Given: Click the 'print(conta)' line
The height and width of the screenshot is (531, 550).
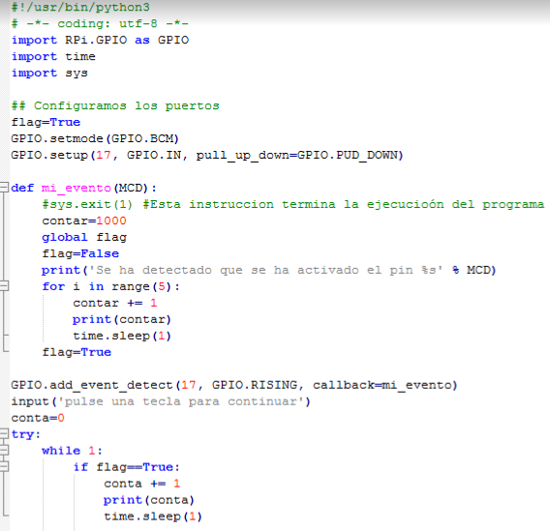Looking at the screenshot, I should [149, 500].
